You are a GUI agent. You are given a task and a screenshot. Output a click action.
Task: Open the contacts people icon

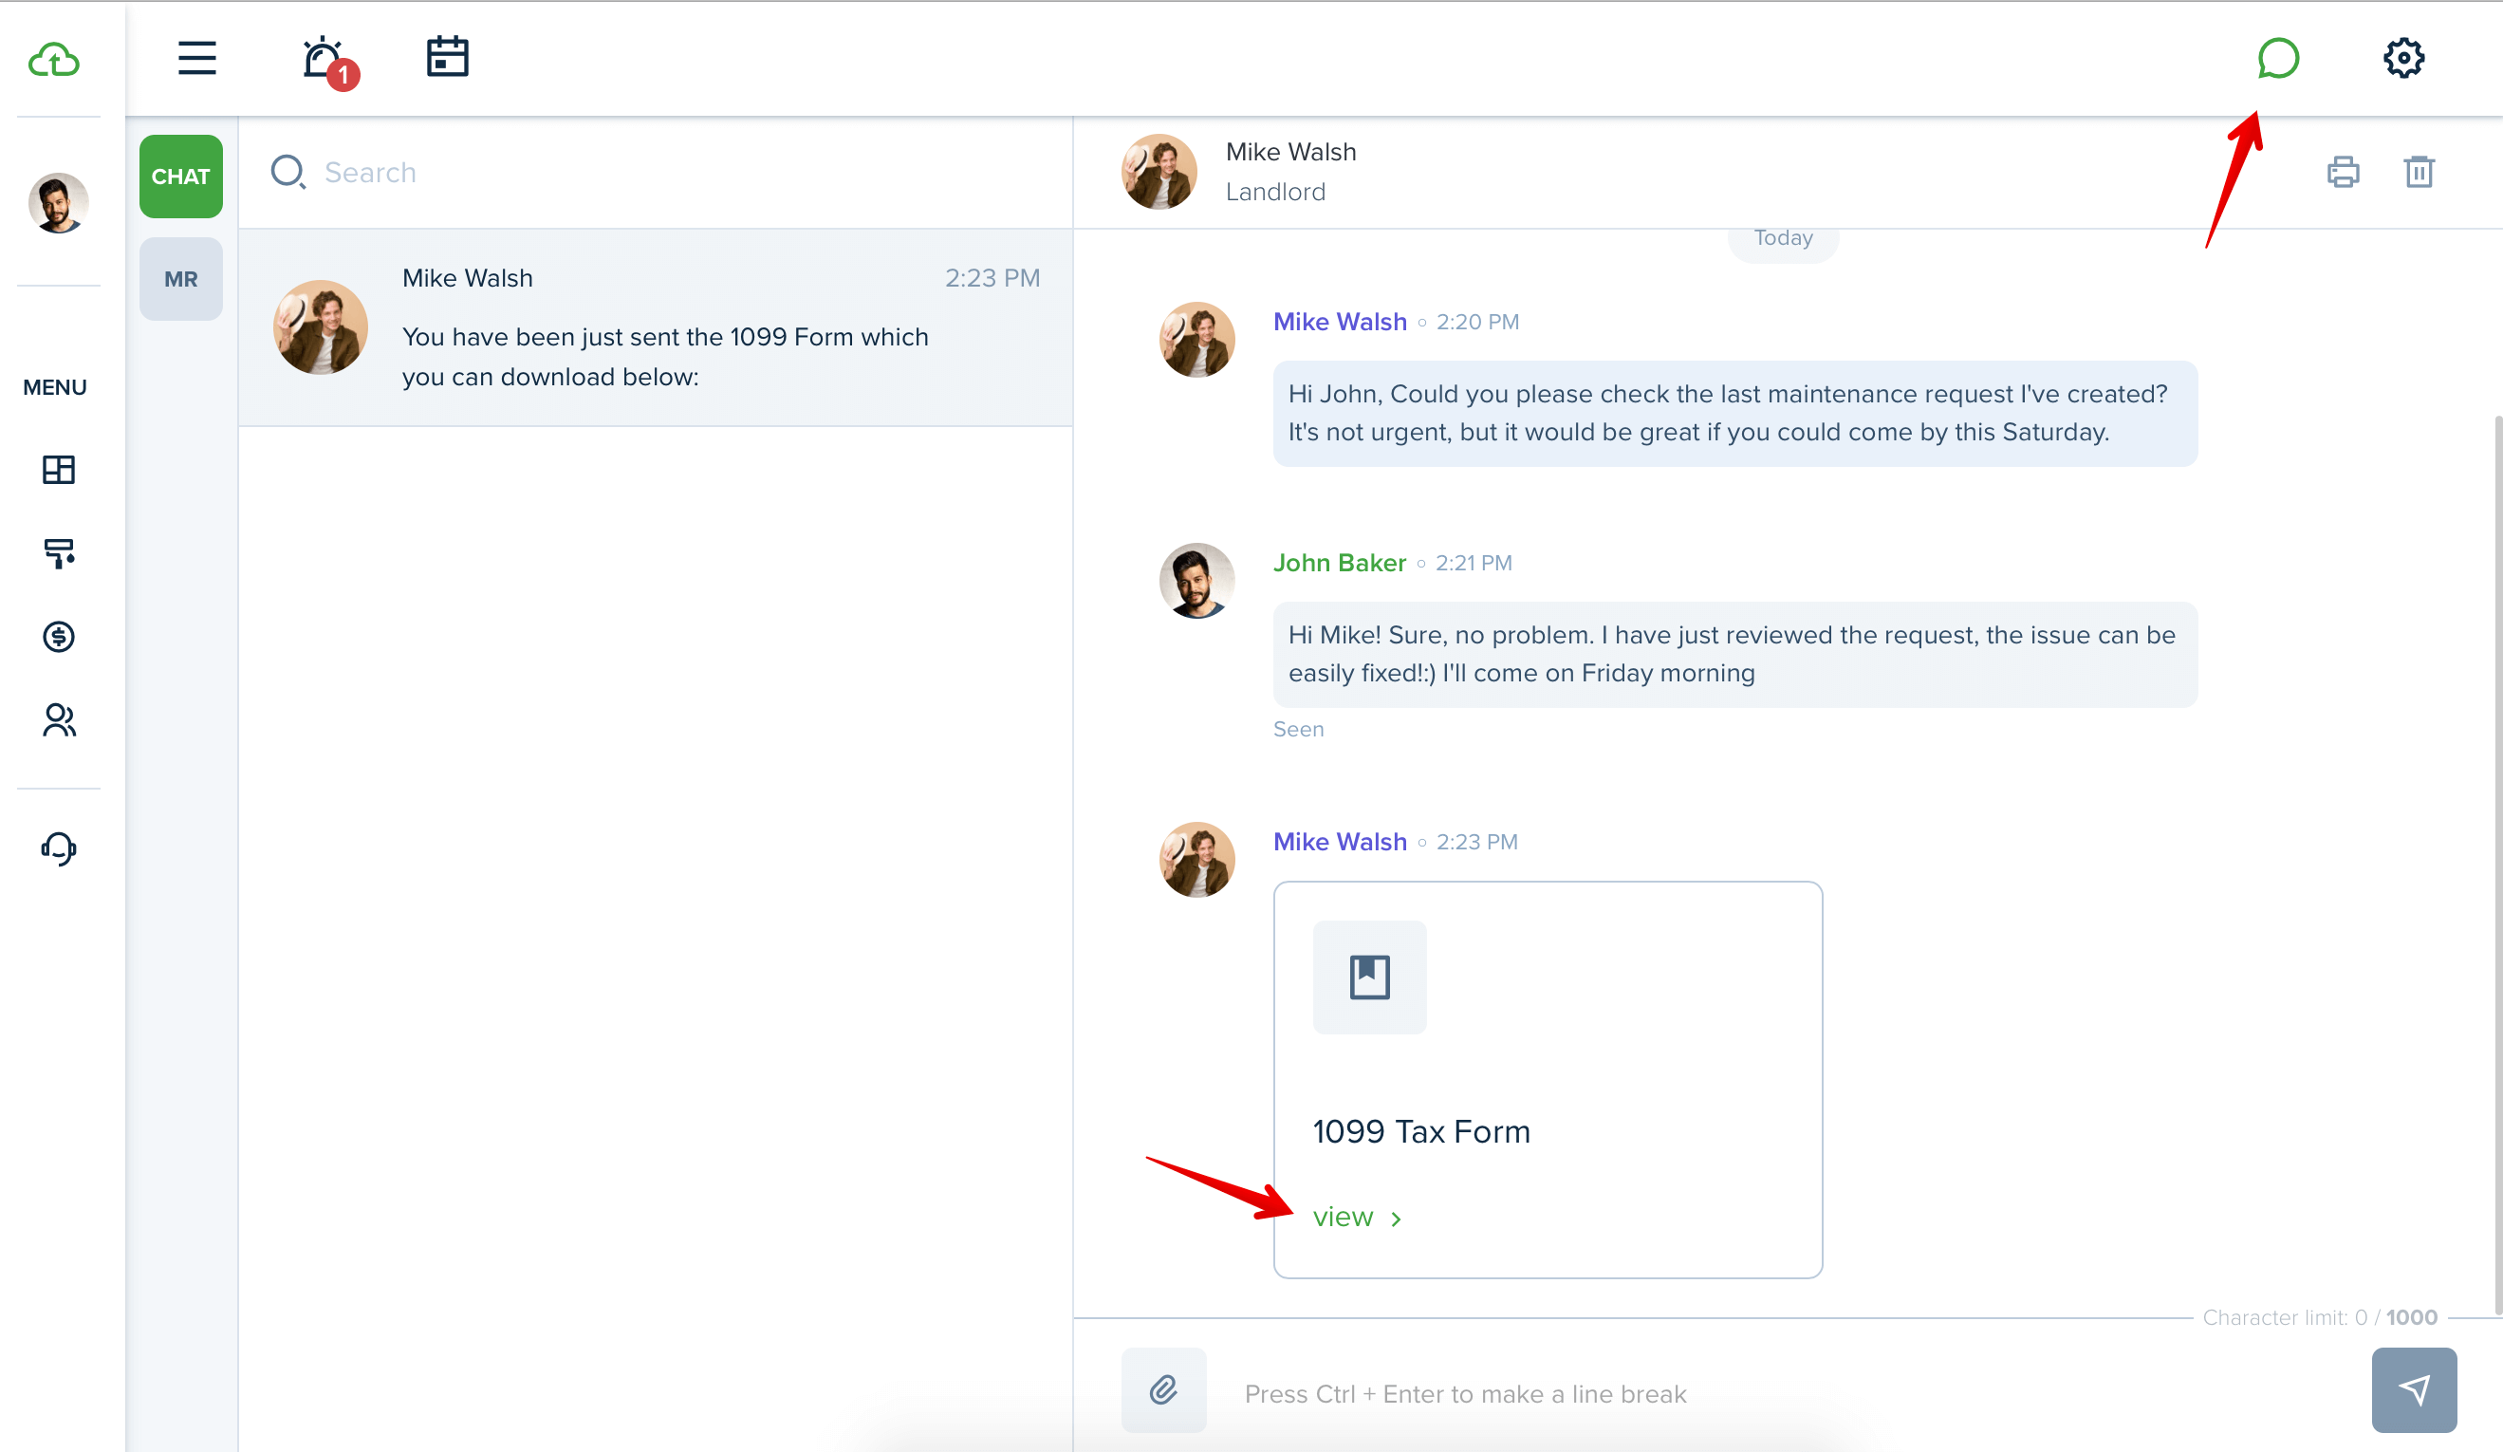(59, 720)
